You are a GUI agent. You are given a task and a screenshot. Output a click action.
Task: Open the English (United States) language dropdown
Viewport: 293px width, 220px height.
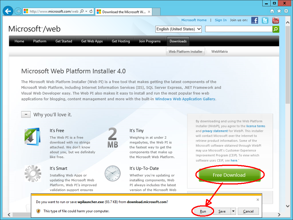[x=179, y=29]
